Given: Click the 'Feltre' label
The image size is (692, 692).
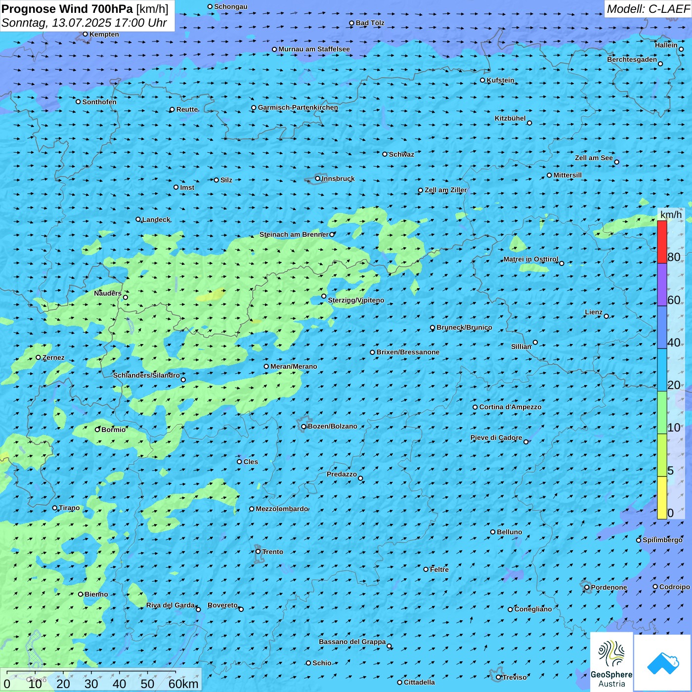Looking at the screenshot, I should 439,569.
